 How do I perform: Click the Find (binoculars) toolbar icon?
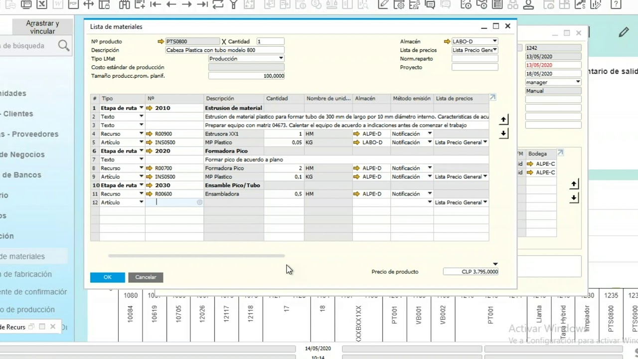(x=124, y=4)
